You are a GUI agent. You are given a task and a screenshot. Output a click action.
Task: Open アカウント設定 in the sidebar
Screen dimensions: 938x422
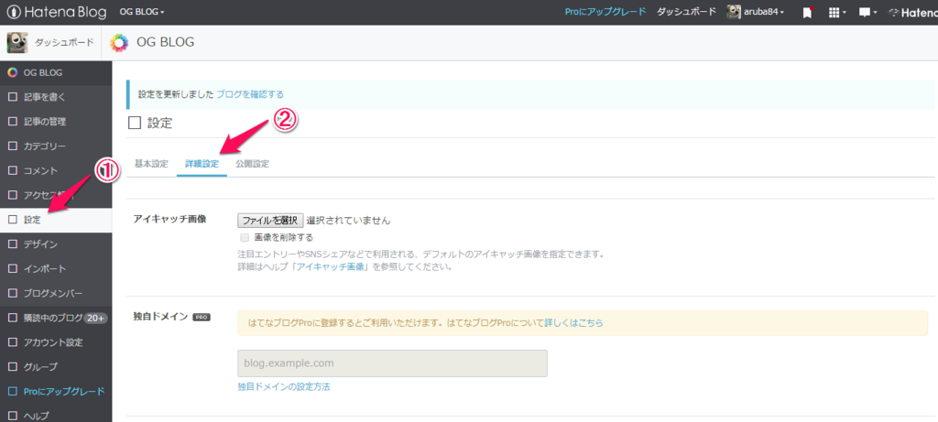(x=56, y=342)
